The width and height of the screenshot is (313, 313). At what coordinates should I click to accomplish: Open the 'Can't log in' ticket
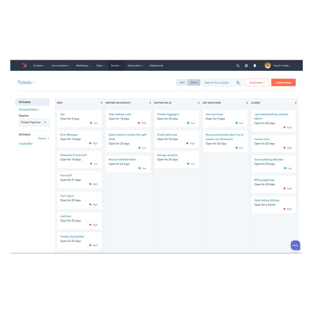point(67,196)
